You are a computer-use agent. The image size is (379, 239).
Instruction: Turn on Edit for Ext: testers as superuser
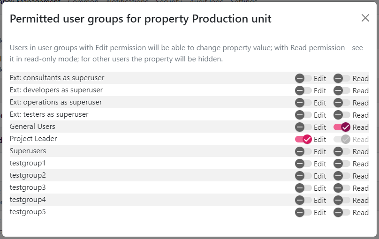[303, 115]
